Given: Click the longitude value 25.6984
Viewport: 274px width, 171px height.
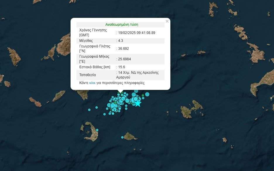Looking at the screenshot, I should [124, 59].
